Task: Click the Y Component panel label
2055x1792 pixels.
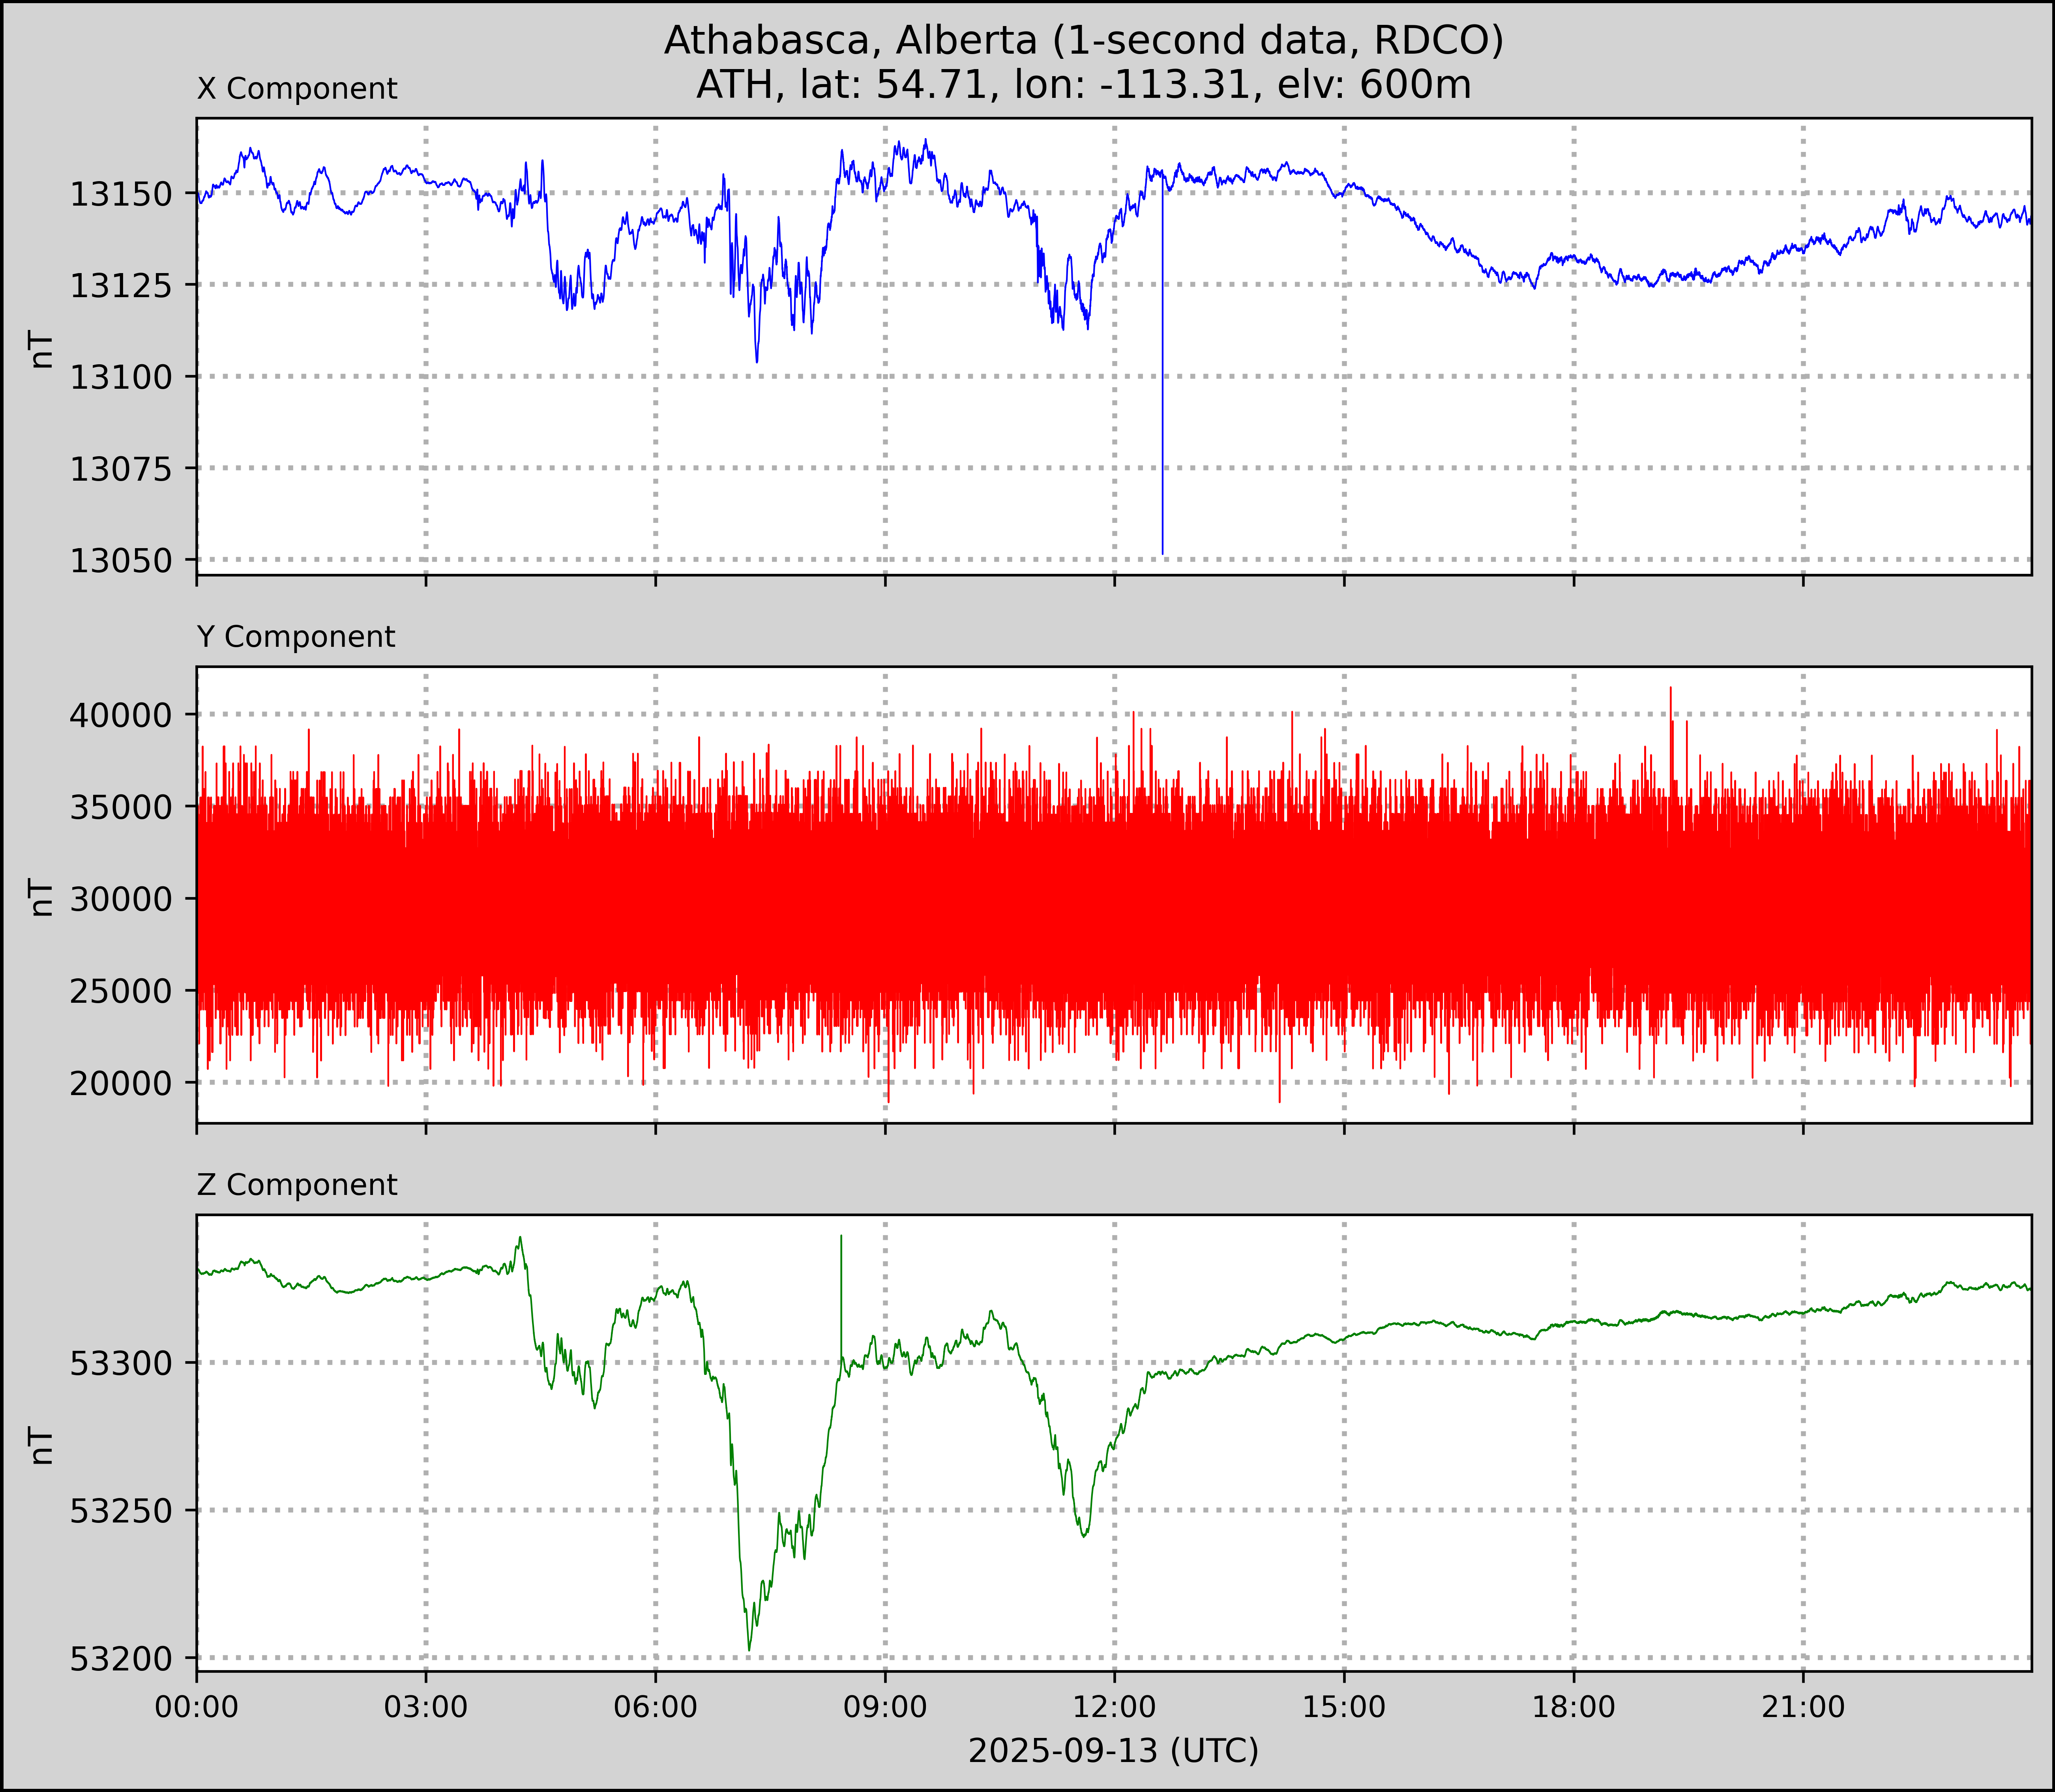Action: (x=296, y=637)
